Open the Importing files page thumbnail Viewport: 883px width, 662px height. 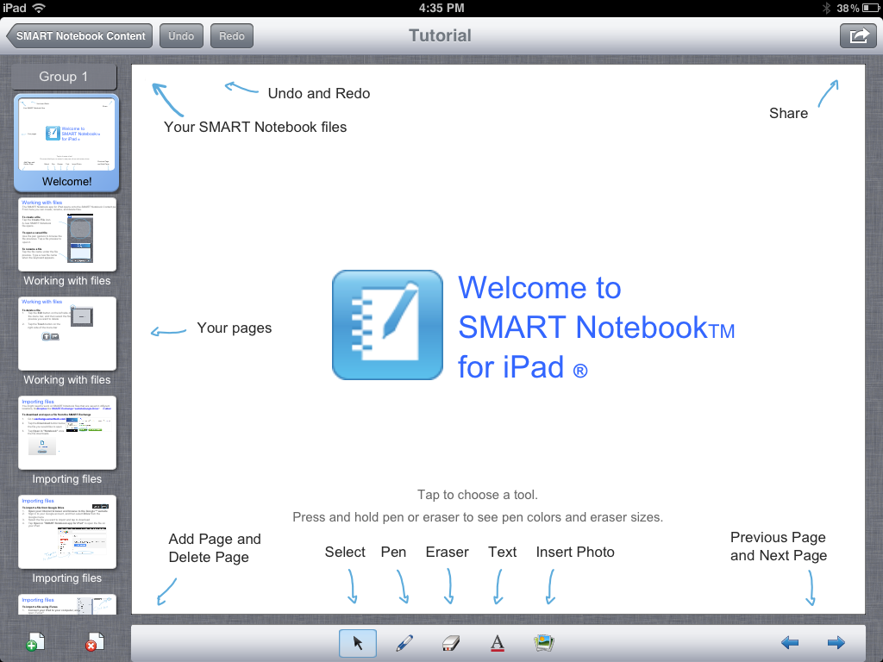point(66,433)
